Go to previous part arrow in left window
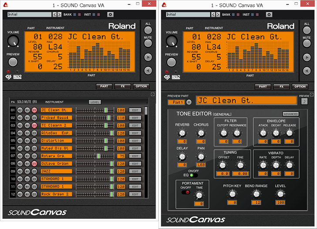The image size is (317, 229). [148, 71]
